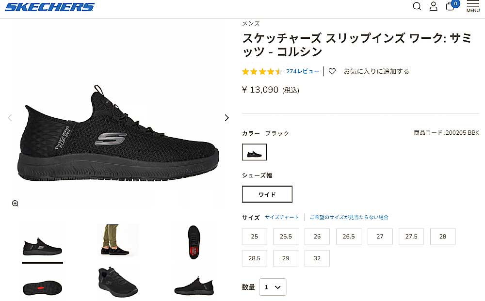The image size is (485, 301).
Task: Pick size 32
Action: [x=317, y=258]
